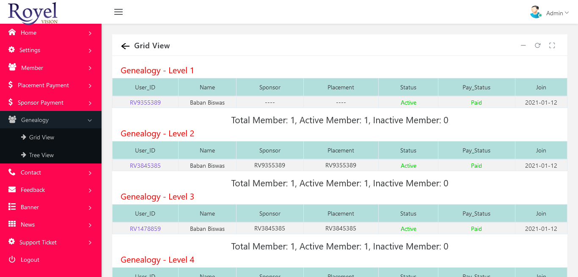Viewport: 578px width, 277px height.
Task: Expand Grid View card to fullscreen
Action: 552,45
